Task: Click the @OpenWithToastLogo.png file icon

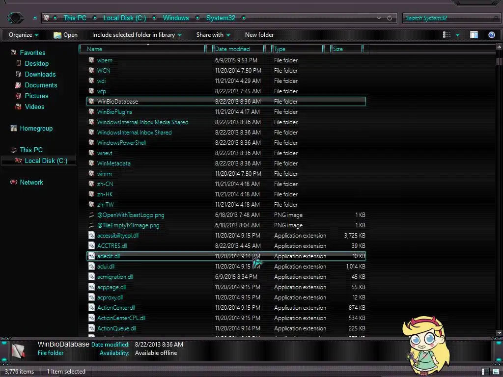Action: pos(91,215)
